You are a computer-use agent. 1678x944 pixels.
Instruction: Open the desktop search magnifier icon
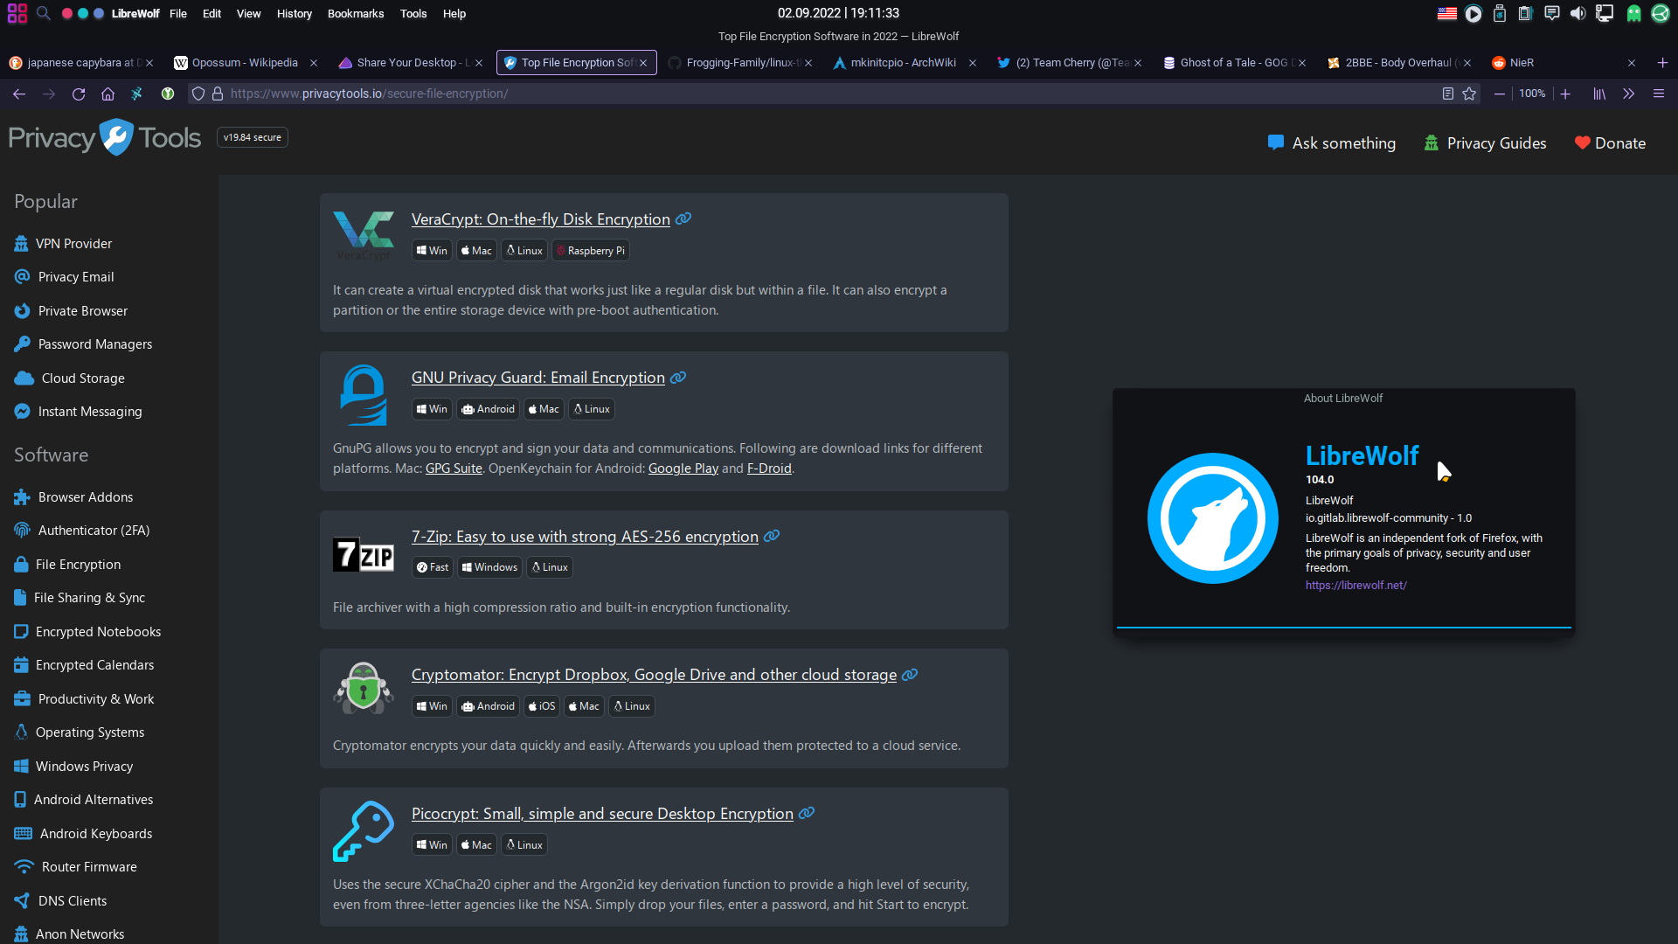[x=44, y=13]
